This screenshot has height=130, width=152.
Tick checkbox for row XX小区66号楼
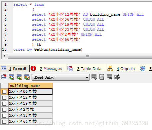pyautogui.click(x=4, y=122)
